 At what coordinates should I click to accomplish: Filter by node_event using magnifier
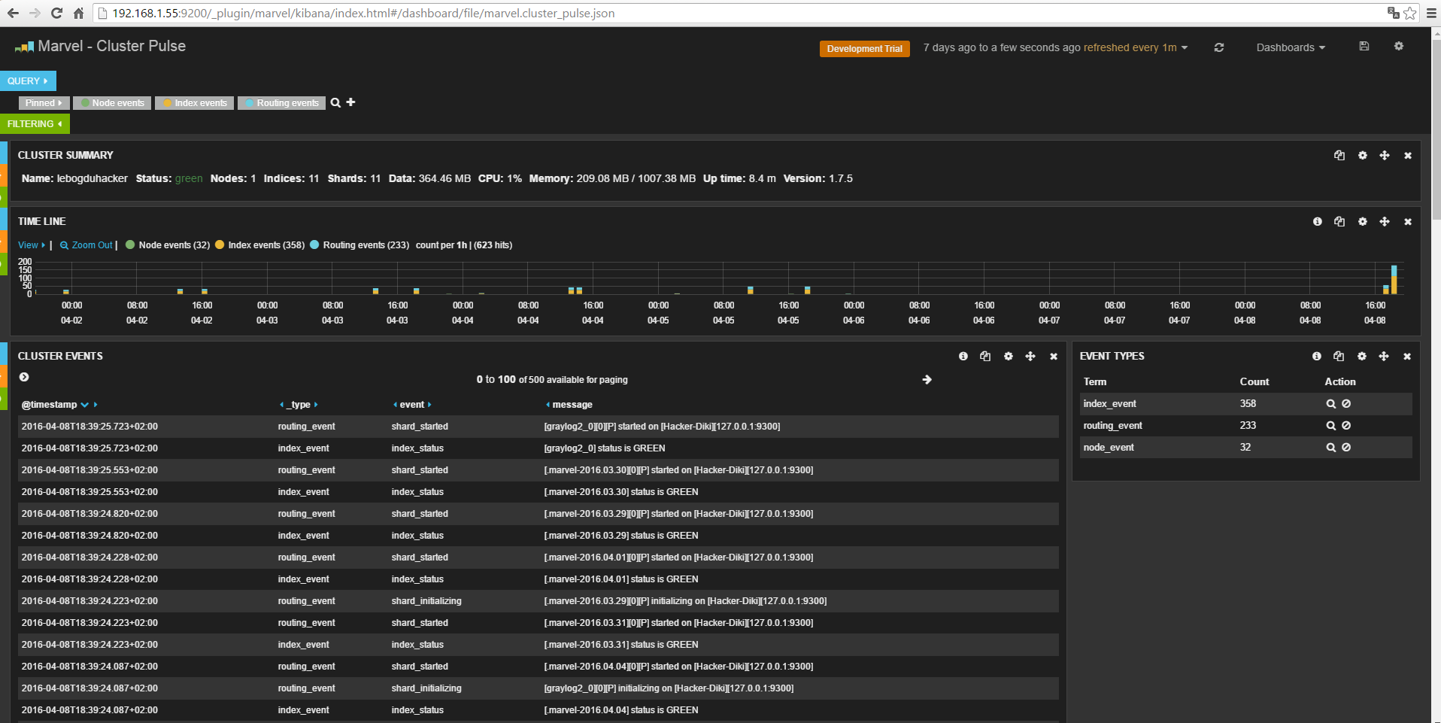[x=1330, y=448]
